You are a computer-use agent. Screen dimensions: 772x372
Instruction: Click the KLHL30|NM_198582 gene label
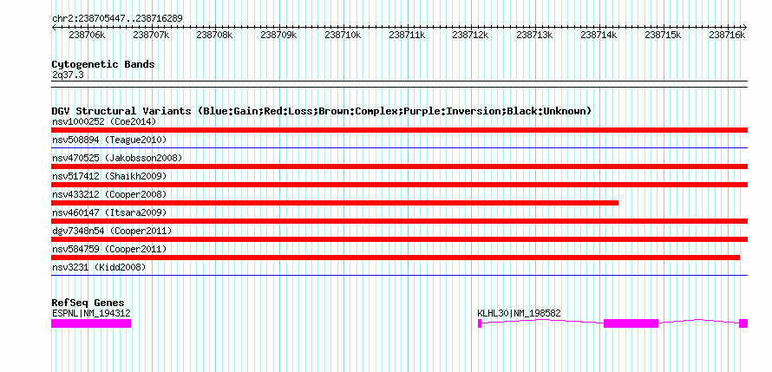(519, 313)
